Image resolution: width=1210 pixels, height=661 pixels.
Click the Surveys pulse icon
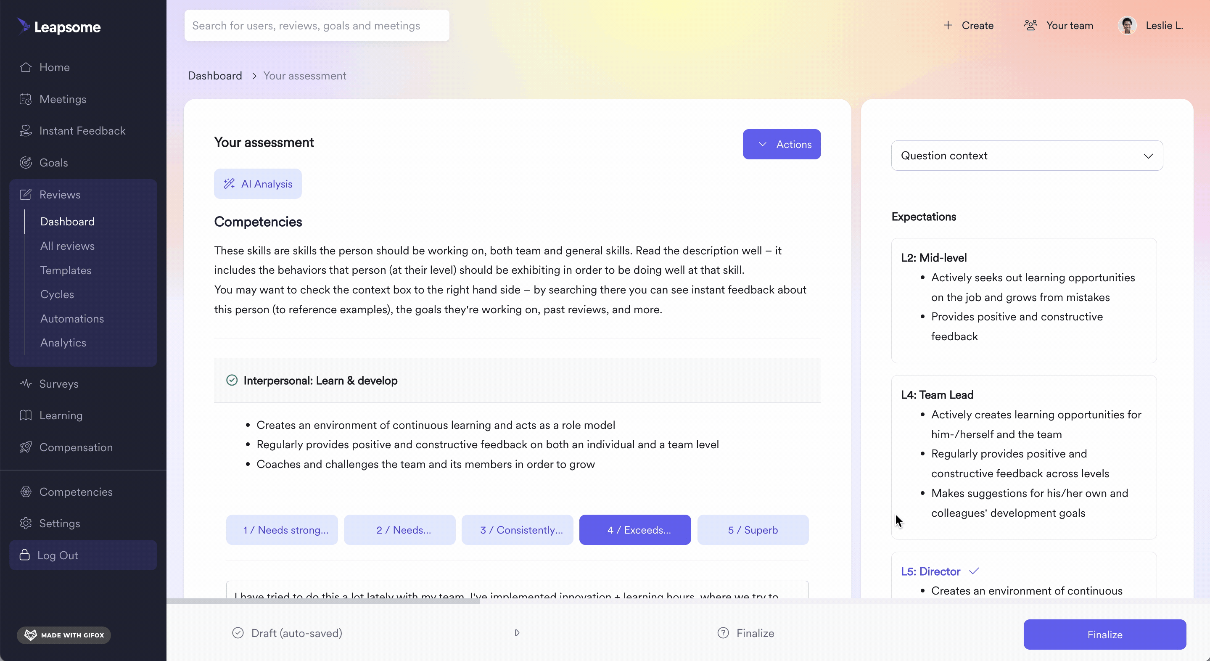point(26,384)
